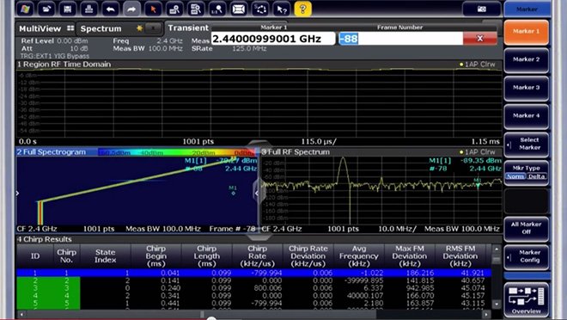Click the yellow help question mark icon
The width and height of the screenshot is (567, 320).
pyautogui.click(x=302, y=9)
